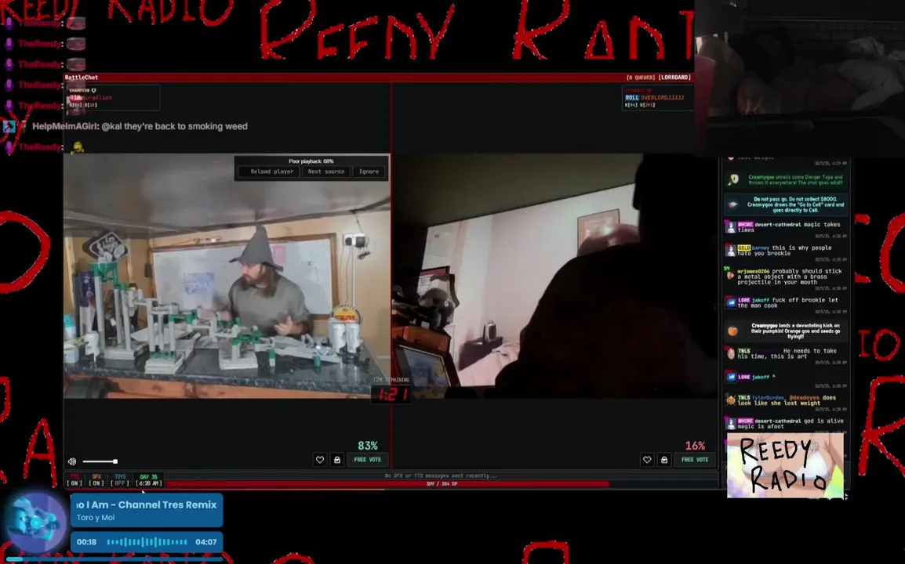This screenshot has width=905, height=564.
Task: Click lock icon beside right FREE VOTE
Action: [664, 460]
